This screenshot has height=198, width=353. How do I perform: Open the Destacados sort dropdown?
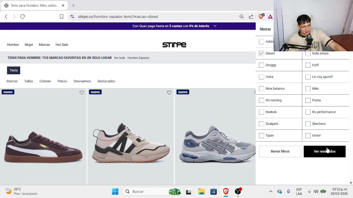click(x=106, y=81)
